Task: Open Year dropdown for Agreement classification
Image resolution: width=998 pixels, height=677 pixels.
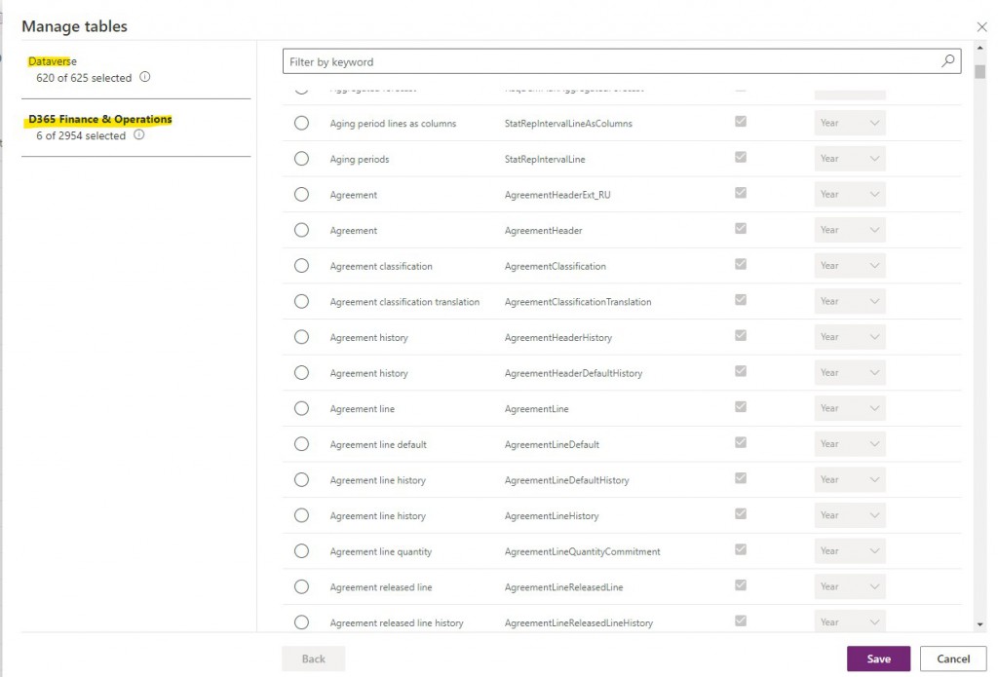Action: pyautogui.click(x=850, y=265)
